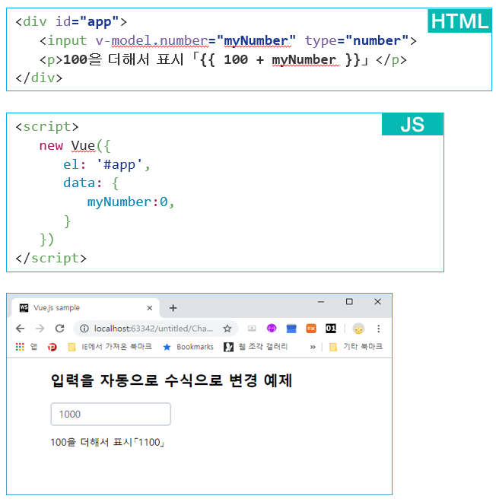
Task: Click the blue calendar extension icon
Action: coord(291,329)
